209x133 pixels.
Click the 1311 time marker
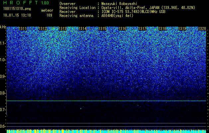[x=23, y=29]
